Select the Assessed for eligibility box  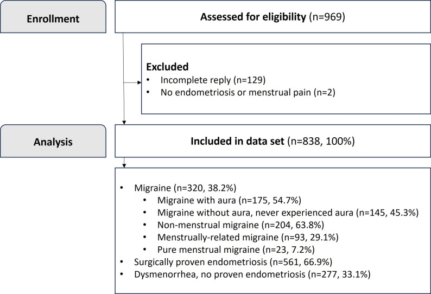(x=272, y=16)
